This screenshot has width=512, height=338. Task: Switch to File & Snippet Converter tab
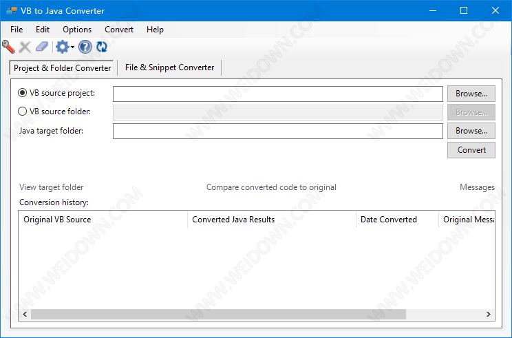pyautogui.click(x=169, y=67)
